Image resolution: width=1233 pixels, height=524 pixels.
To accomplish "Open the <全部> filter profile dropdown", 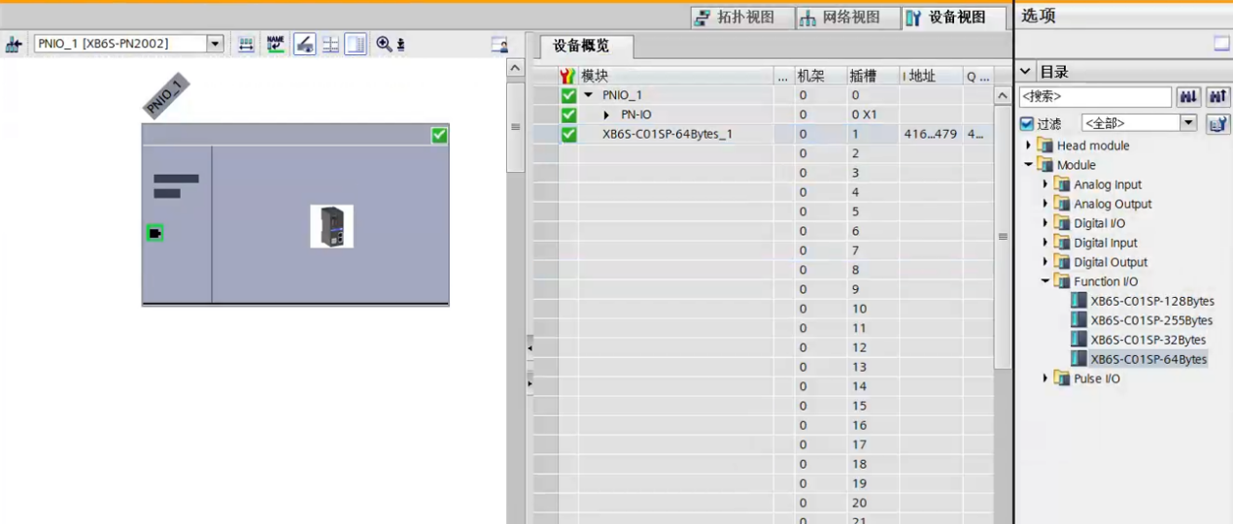I will pyautogui.click(x=1188, y=123).
